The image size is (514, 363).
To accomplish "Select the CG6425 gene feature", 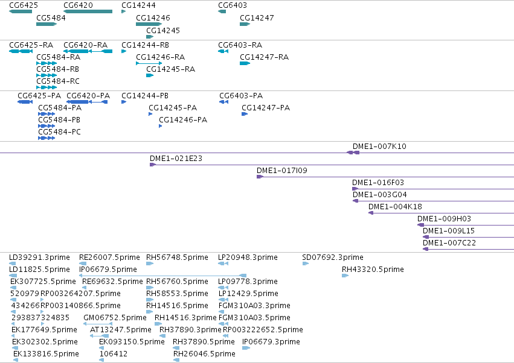I will 21,11.
